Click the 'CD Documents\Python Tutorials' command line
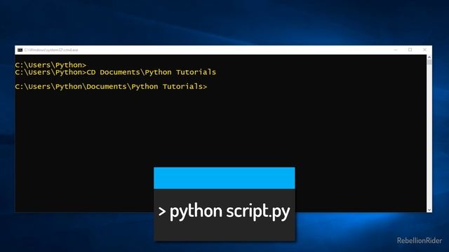 tap(115, 72)
